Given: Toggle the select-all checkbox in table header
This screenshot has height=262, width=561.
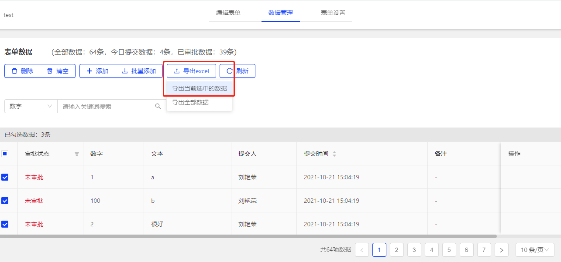Looking at the screenshot, I should [5, 154].
